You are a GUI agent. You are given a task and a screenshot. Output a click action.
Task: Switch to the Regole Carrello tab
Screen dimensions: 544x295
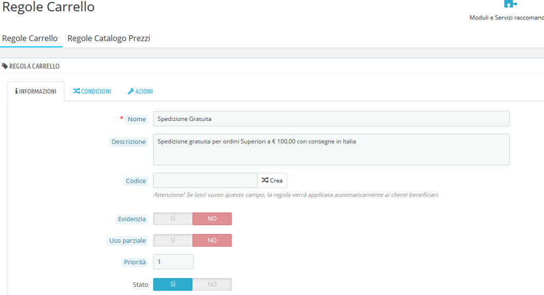30,38
